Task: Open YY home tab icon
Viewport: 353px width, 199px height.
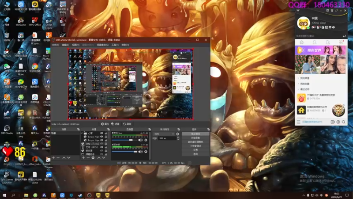Action: [x=302, y=42]
